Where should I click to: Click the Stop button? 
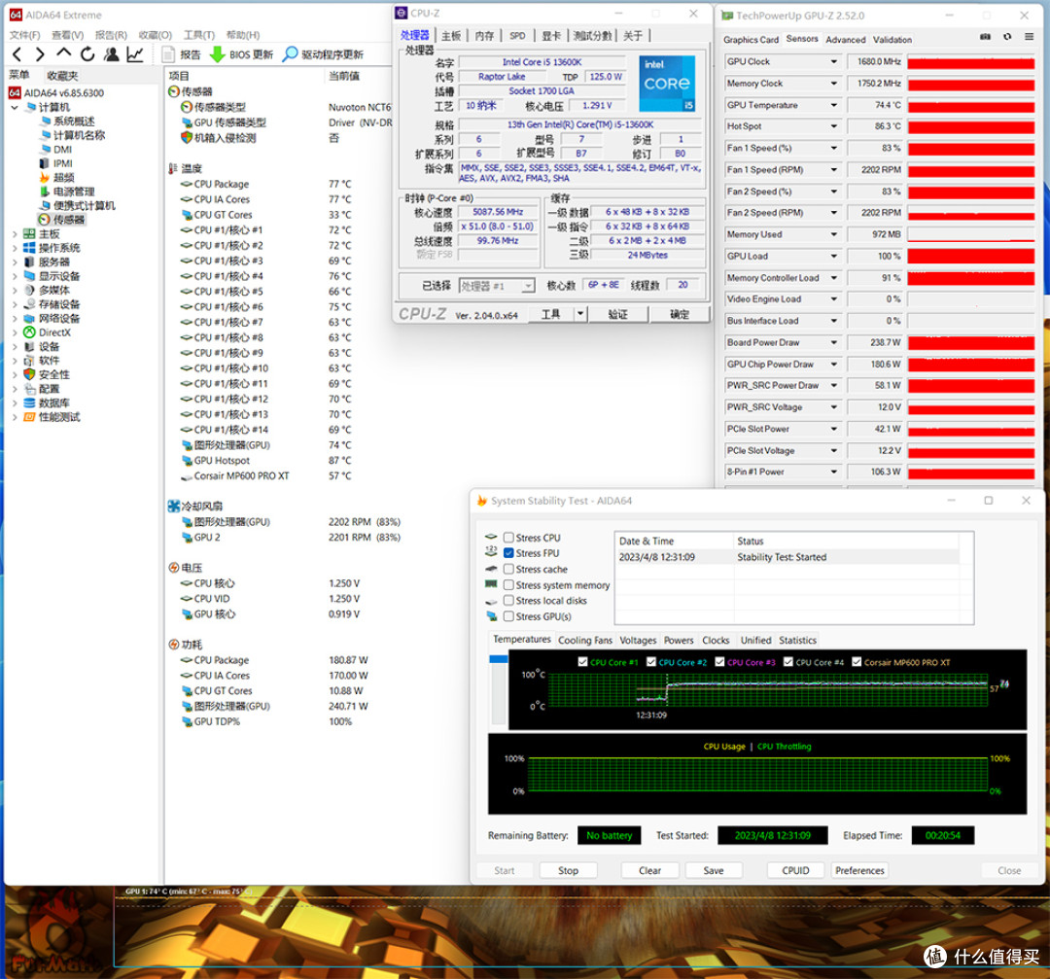pos(568,870)
